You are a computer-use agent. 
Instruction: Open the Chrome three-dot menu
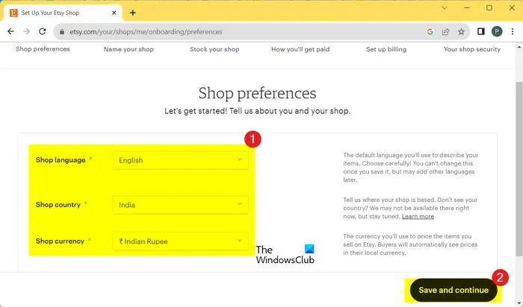[x=512, y=32]
